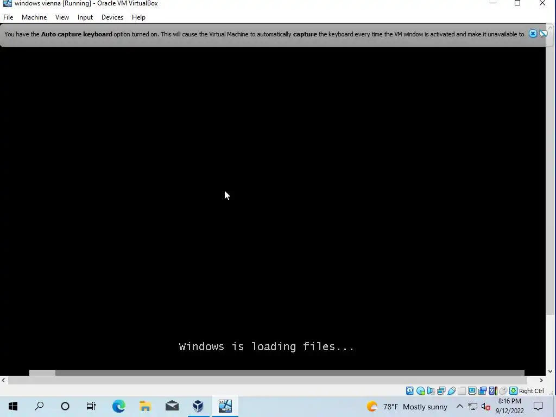Image resolution: width=556 pixels, height=417 pixels.
Task: Click the muted volume icon in tray
Action: click(x=485, y=406)
